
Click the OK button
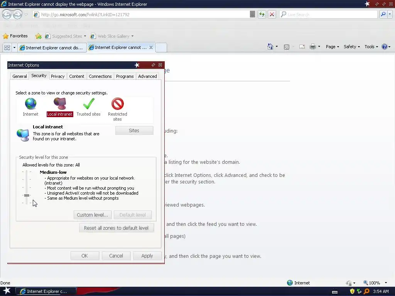tap(84, 256)
